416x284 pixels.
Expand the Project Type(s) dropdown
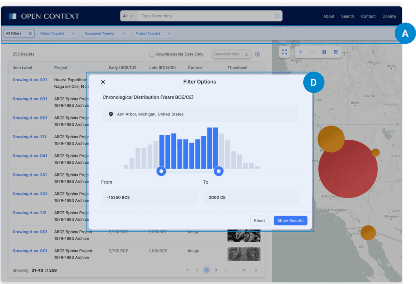[154, 33]
